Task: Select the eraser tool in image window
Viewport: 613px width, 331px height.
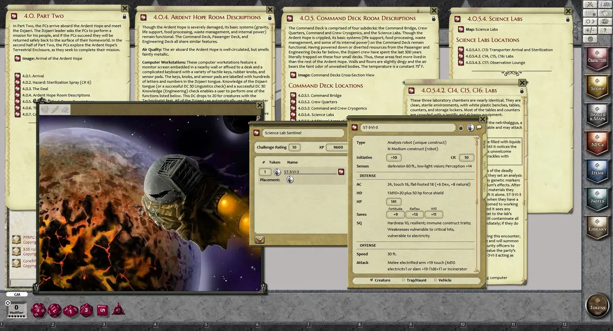Action: point(65,110)
